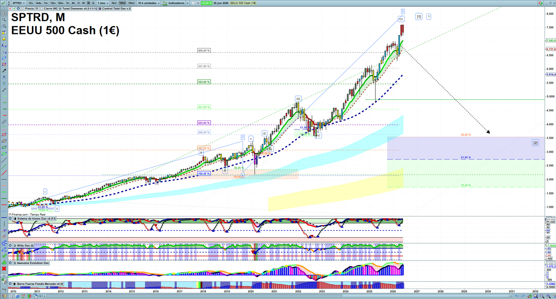This screenshot has width=556, height=299.
Task: Select the ruler measurement tool
Action: point(4,122)
